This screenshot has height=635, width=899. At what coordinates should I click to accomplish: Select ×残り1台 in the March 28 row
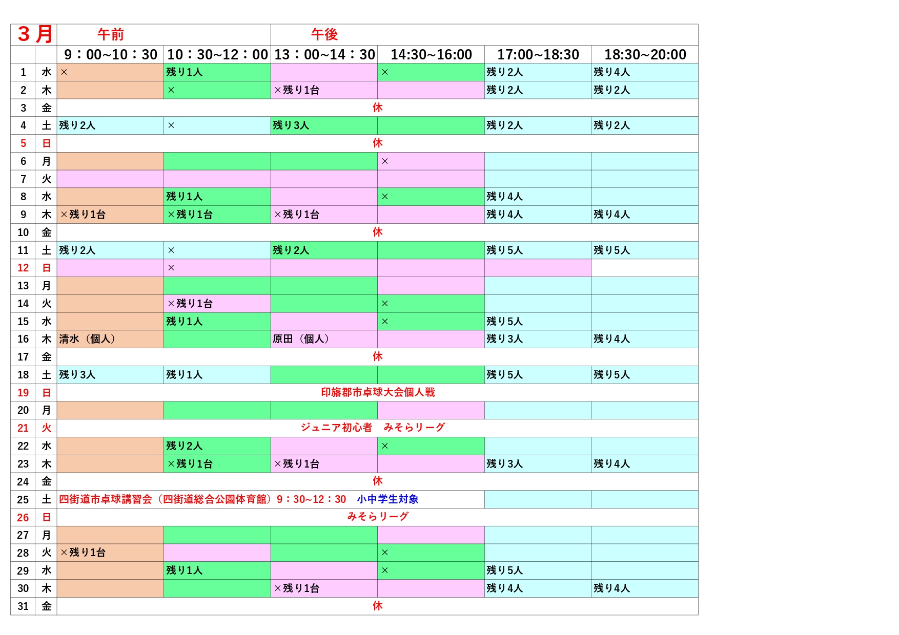tap(83, 553)
